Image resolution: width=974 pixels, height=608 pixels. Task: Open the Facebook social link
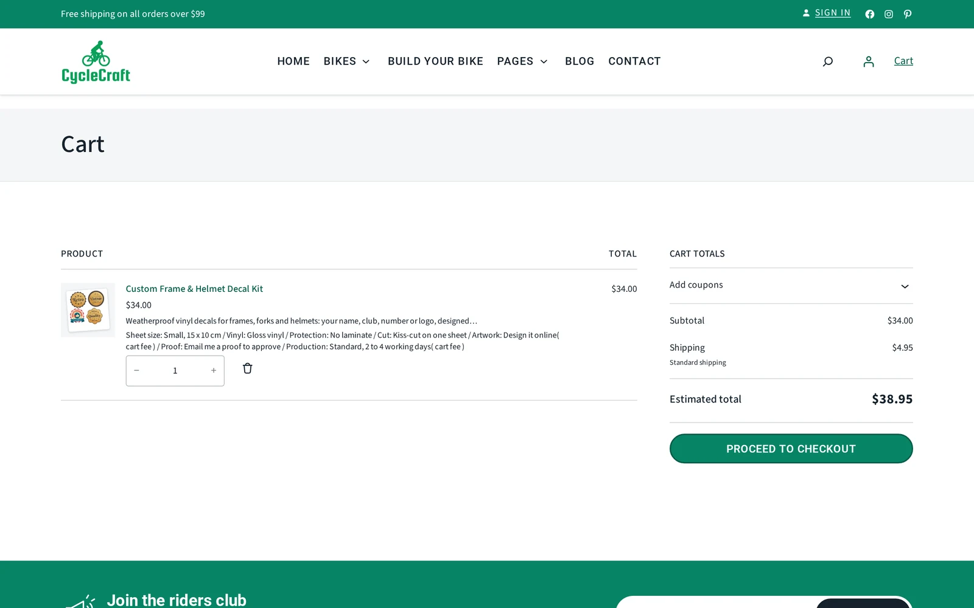click(x=869, y=14)
